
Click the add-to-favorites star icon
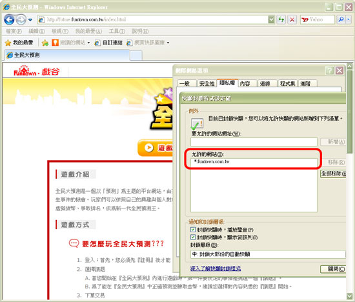click(45, 43)
